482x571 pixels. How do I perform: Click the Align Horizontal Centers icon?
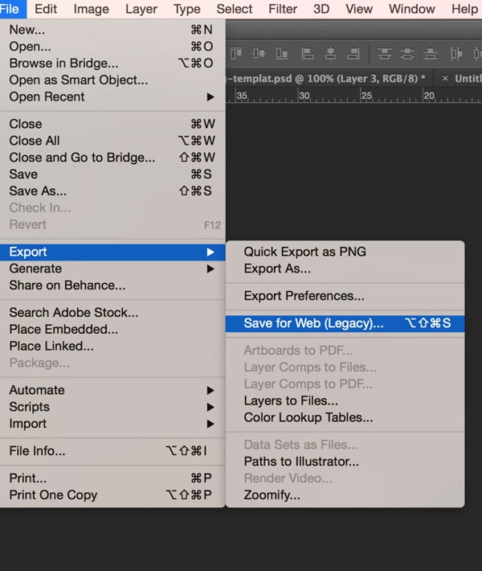330,54
